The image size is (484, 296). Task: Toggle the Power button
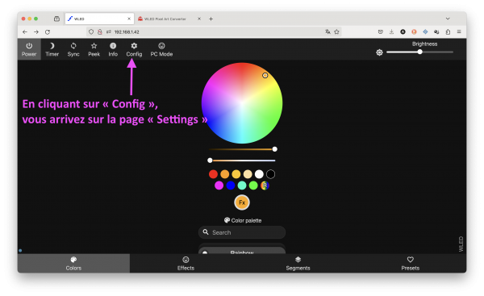click(x=29, y=49)
